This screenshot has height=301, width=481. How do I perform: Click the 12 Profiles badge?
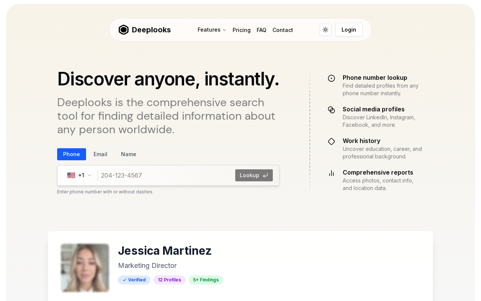169,280
